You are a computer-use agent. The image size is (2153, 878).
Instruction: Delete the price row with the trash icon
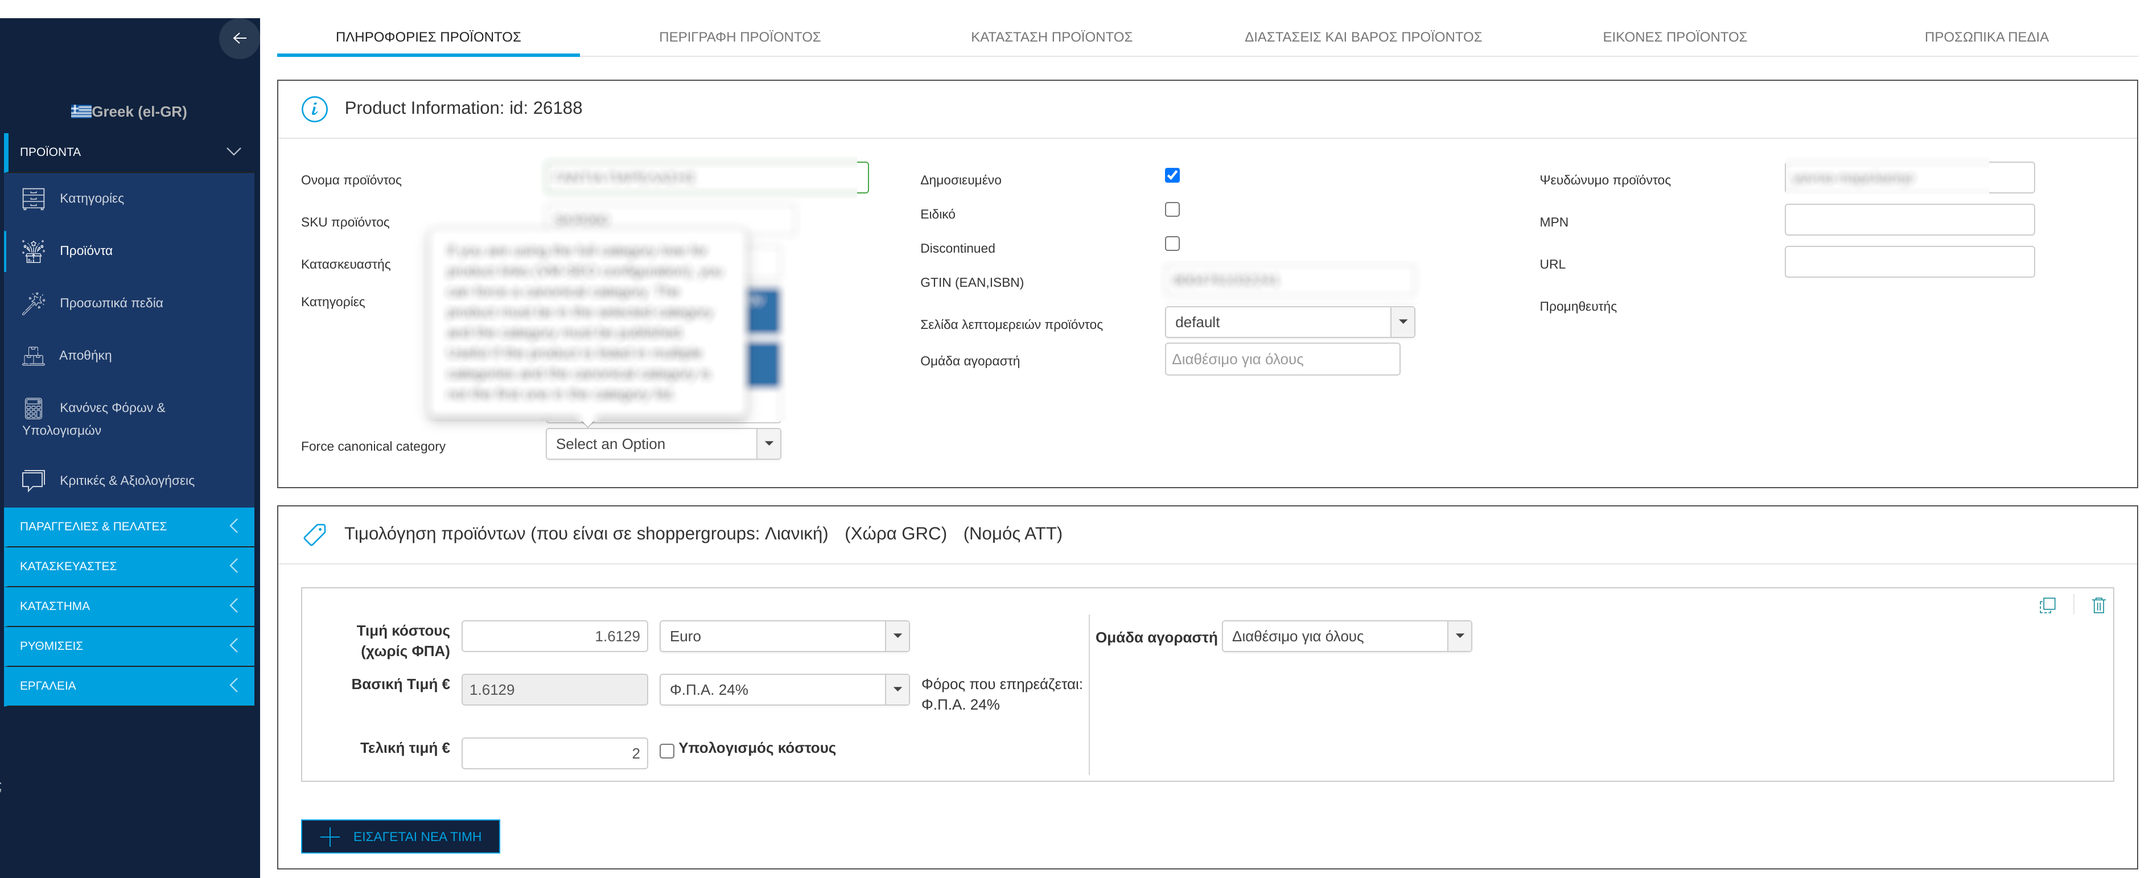coord(2098,605)
